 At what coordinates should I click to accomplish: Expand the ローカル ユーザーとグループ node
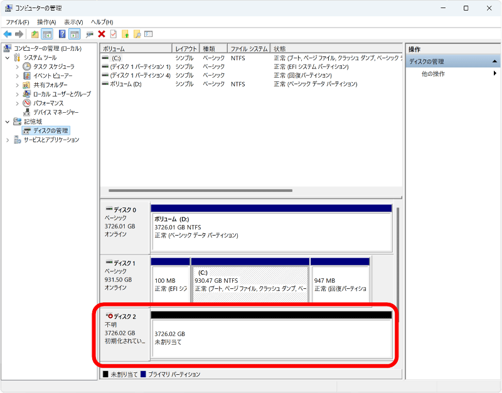pyautogui.click(x=18, y=95)
